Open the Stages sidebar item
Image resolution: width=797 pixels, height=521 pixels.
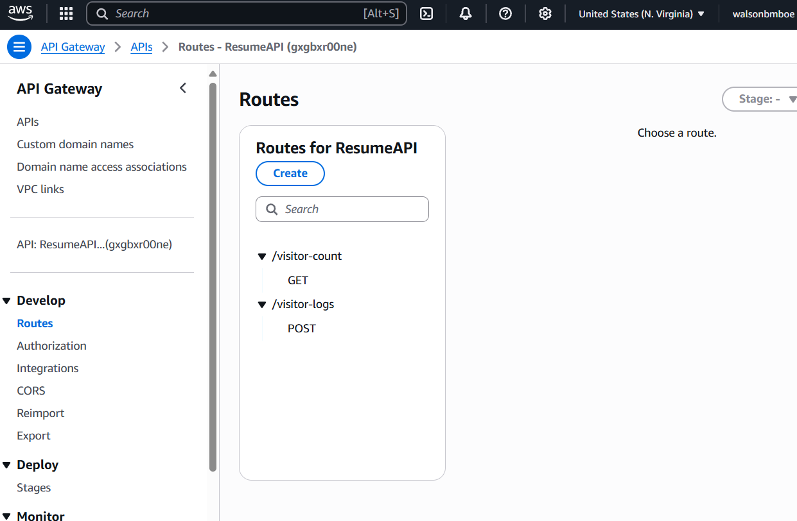33,488
